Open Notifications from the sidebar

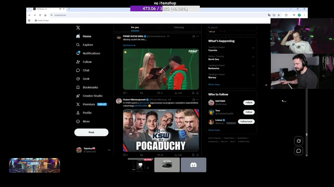click(88, 53)
